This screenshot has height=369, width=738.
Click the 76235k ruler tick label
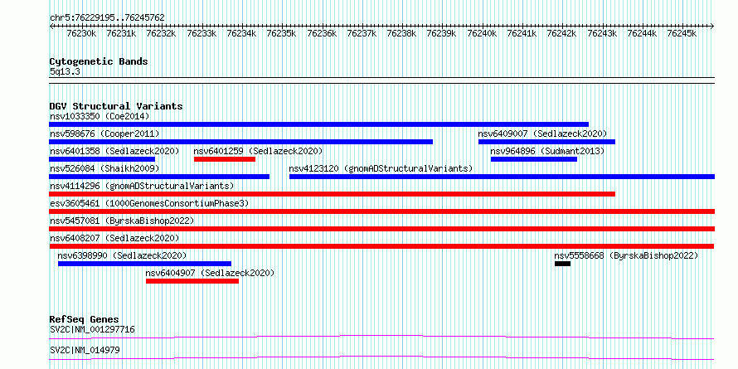[281, 33]
